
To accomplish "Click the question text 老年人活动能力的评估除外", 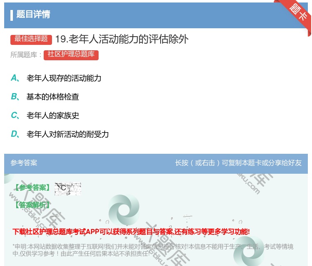I will click(x=122, y=39).
